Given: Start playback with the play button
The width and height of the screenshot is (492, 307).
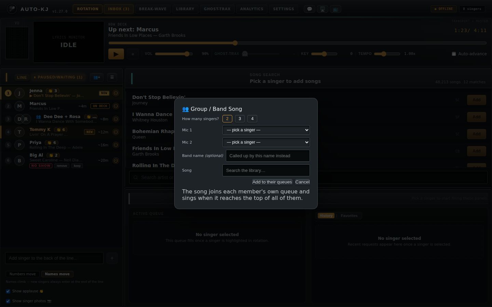Looking at the screenshot, I should point(116,54).
